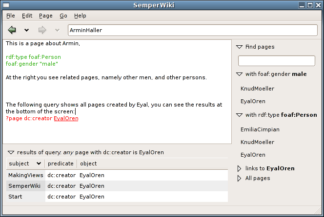Collapse the rdf:type foaf:Person section
324x217 pixels.
(239, 115)
